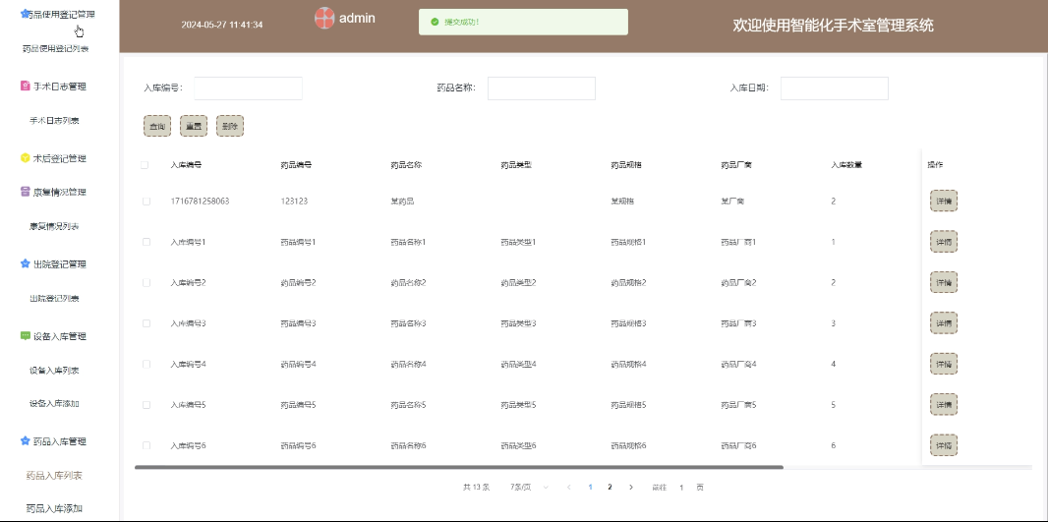This screenshot has height=522, width=1048.
Task: Click the 药品规格5 cell
Action: coord(628,405)
